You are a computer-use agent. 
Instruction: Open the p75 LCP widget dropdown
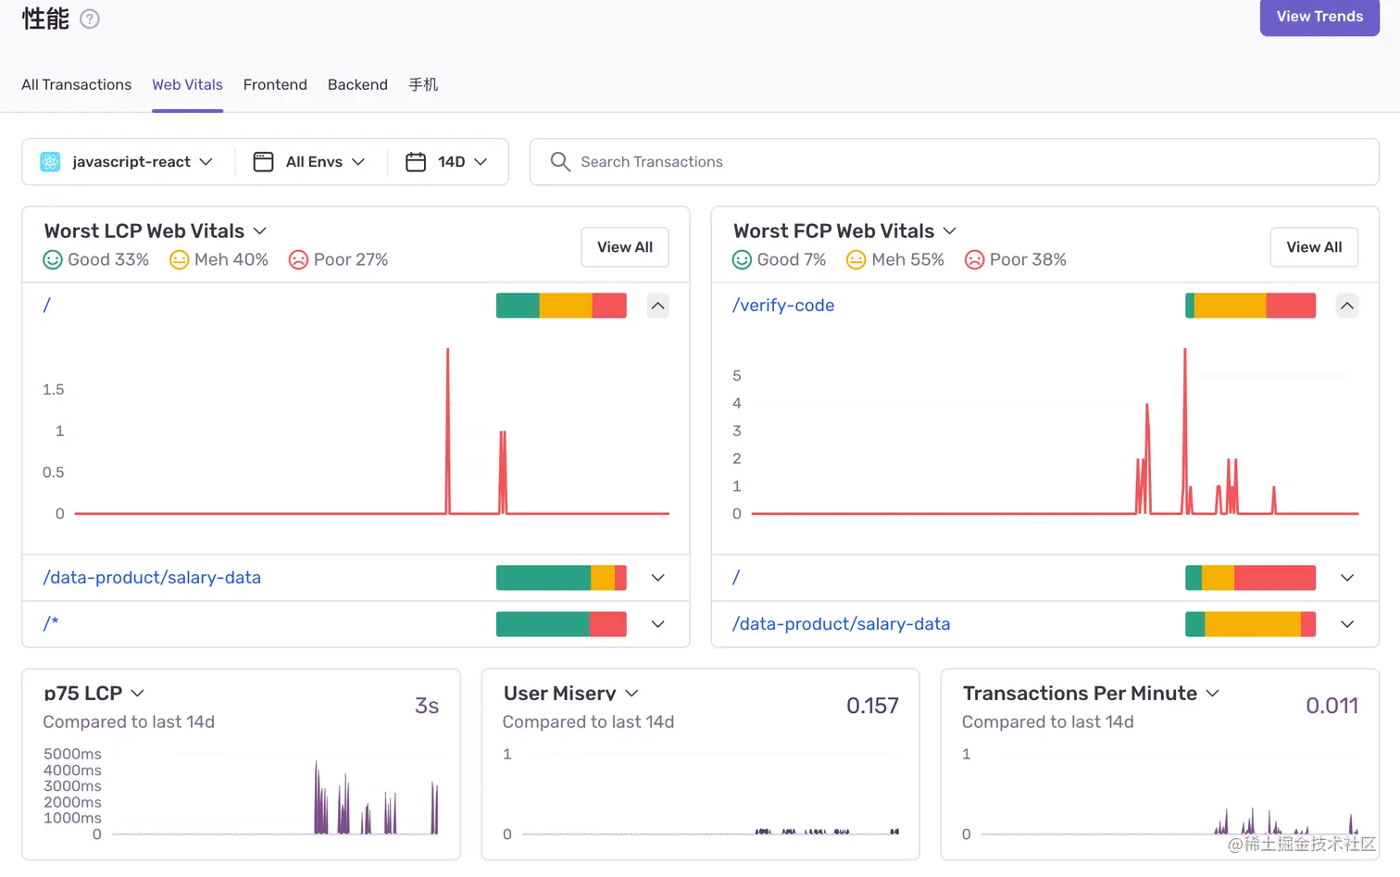(138, 693)
